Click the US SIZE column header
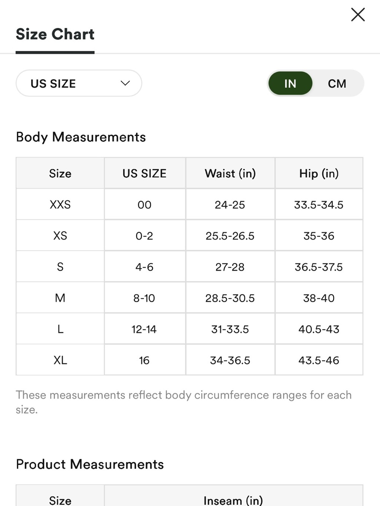Image resolution: width=380 pixels, height=506 pixels. point(144,173)
